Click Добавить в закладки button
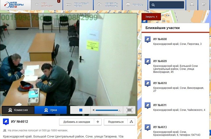This screenshot has height=139, width=211. coord(77,122)
